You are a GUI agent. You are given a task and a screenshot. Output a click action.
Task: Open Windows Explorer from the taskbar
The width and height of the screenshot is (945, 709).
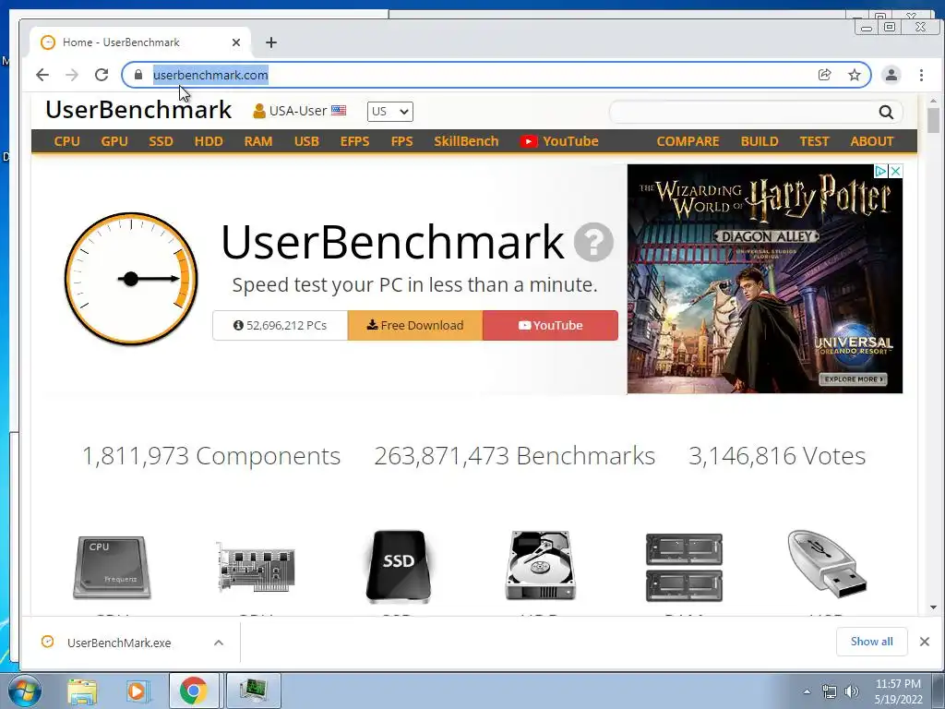(82, 691)
